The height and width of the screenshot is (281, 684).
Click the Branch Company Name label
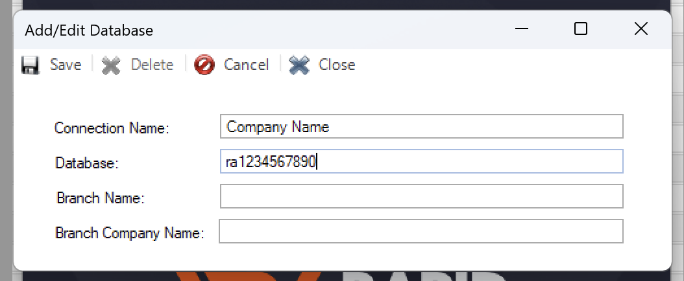point(130,233)
